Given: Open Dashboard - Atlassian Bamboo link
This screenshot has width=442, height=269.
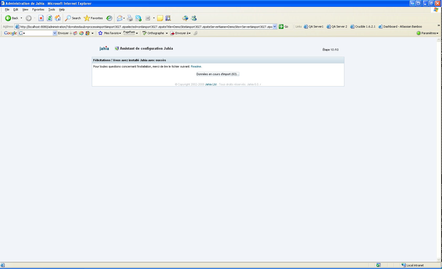Looking at the screenshot, I should pyautogui.click(x=400, y=27).
